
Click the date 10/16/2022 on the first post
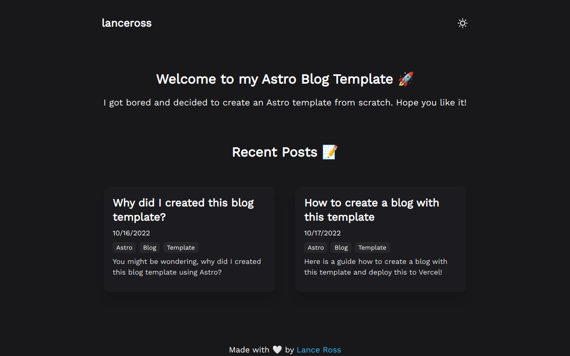click(131, 233)
